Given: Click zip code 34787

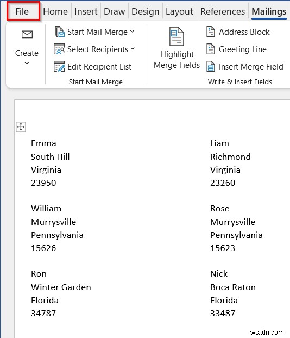Looking at the screenshot, I should tap(43, 314).
